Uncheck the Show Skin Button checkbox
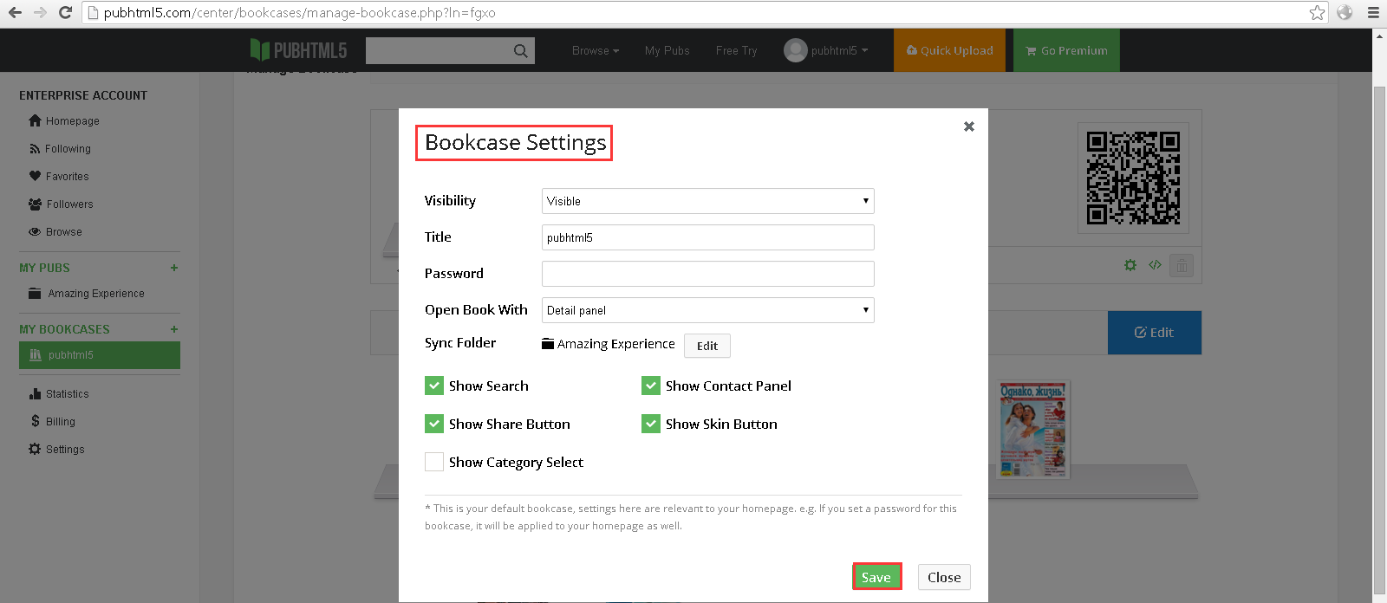 [651, 424]
